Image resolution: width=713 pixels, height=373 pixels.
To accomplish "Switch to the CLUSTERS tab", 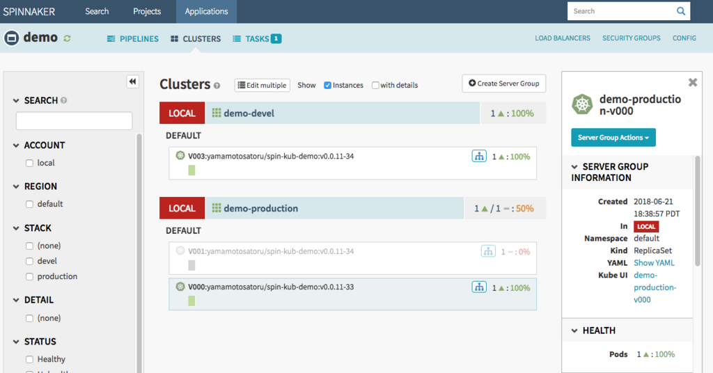I will coord(196,38).
